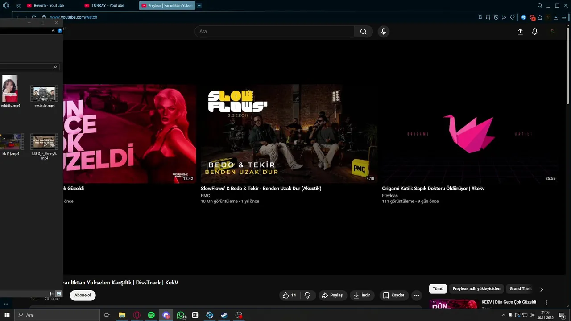Open the YouTube create/upload icon
Viewport: 571px width, 321px height.
(520, 32)
